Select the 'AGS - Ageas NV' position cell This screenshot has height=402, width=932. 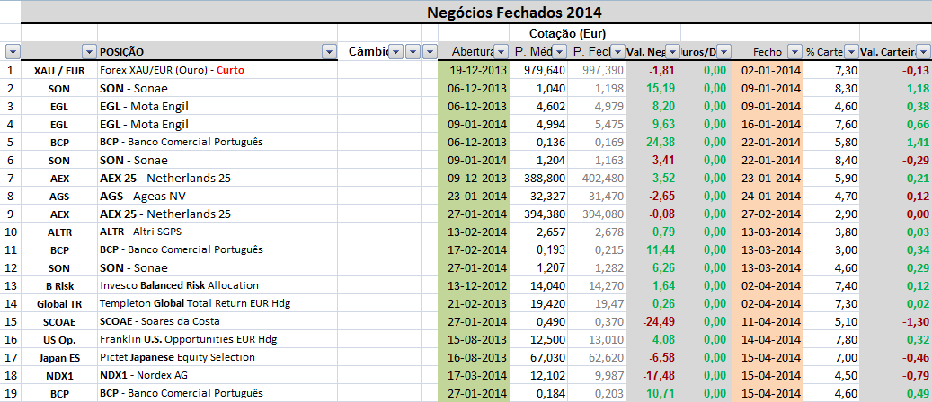(217, 196)
